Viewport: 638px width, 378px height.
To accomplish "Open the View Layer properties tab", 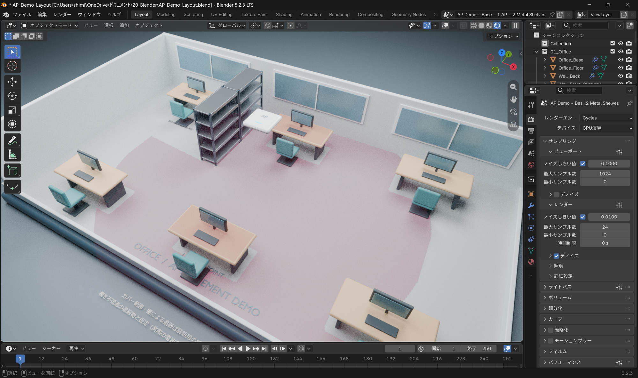I will [x=531, y=142].
